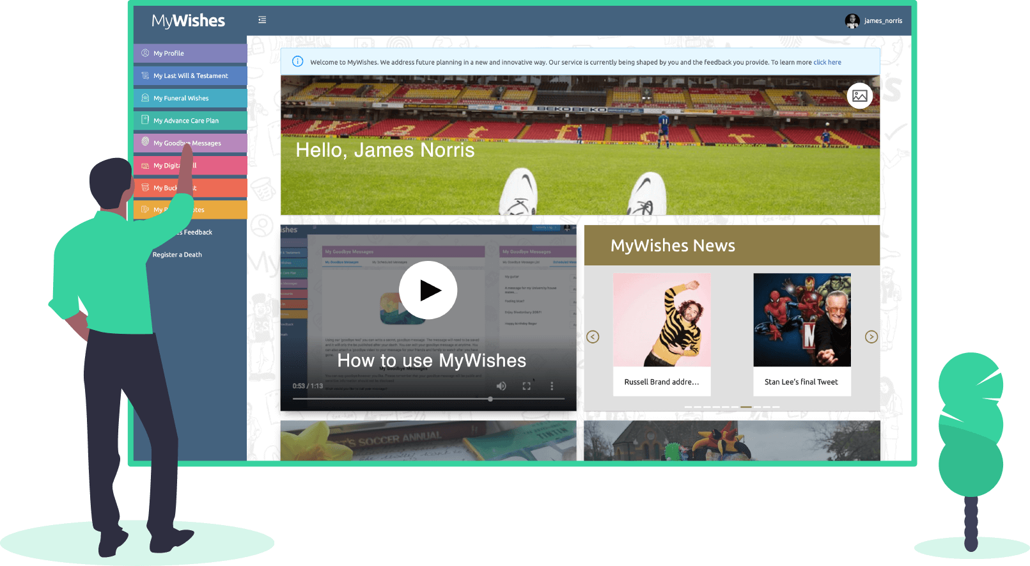Open the 'Russell Brand addre…' news caption
This screenshot has height=566, width=1030.
point(662,382)
